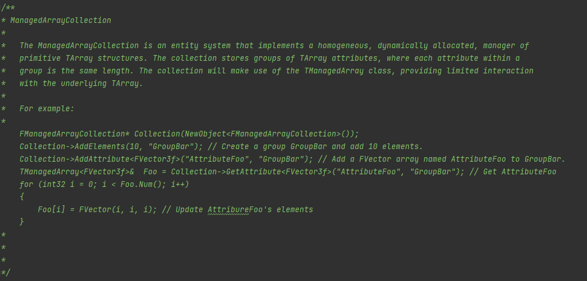
Task: Click the "with the underlying TArray." line
Action: [81, 84]
